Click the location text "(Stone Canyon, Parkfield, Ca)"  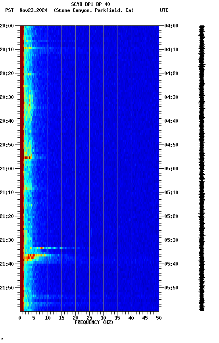[x=94, y=10]
